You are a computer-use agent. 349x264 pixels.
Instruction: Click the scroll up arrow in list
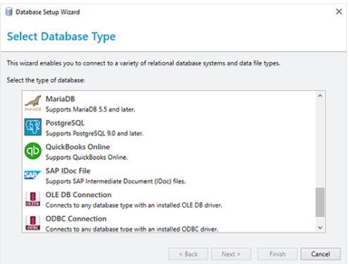point(320,96)
